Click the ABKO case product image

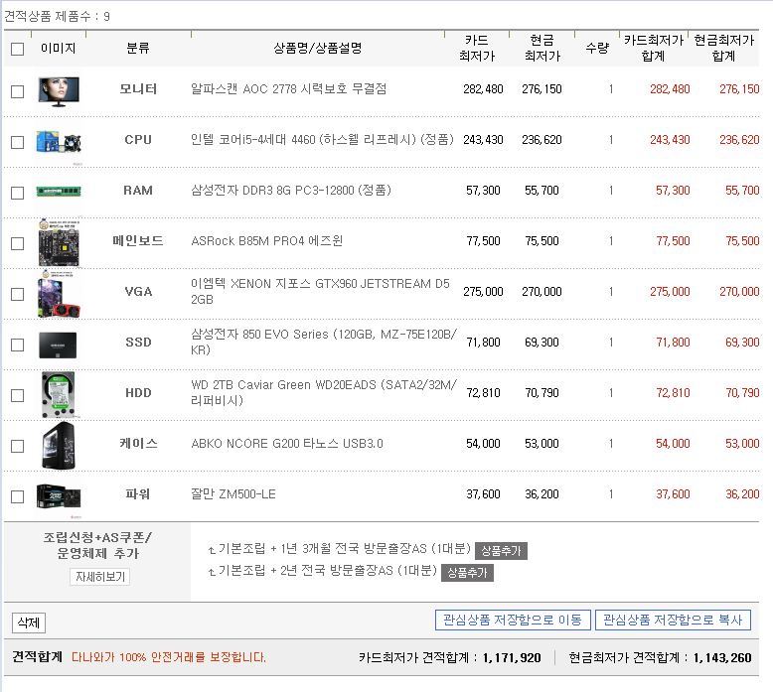[58, 445]
